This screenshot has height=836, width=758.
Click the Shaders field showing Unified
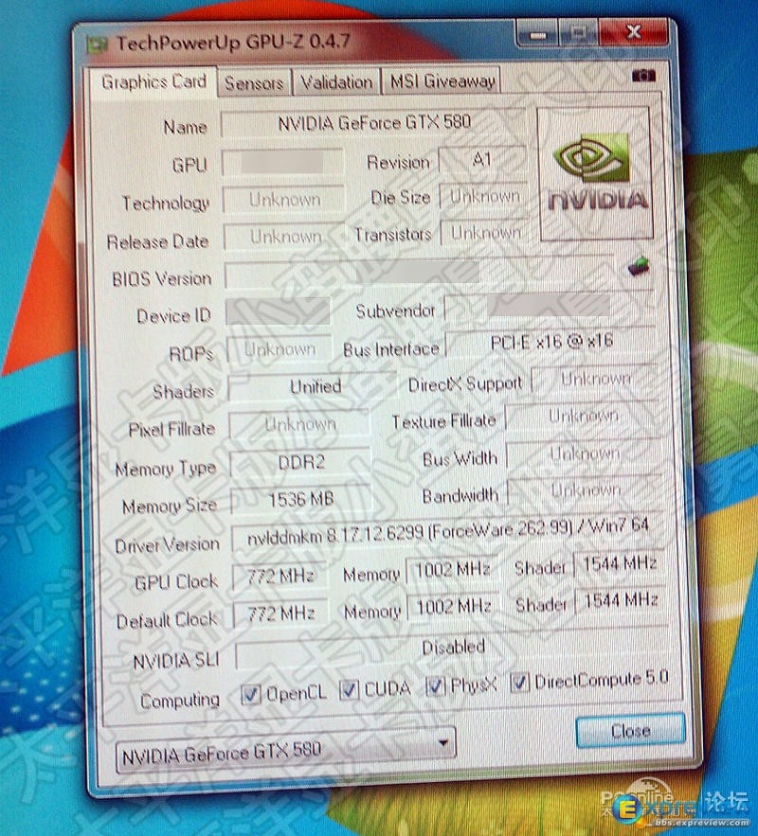click(x=313, y=386)
